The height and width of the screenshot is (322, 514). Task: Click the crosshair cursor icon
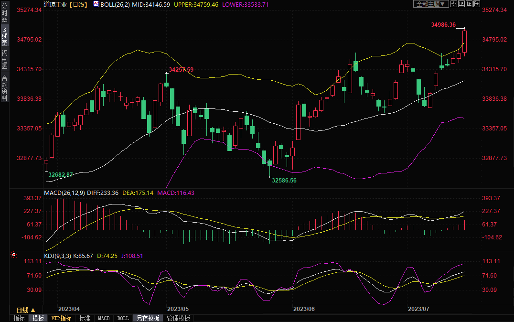(454, 4)
